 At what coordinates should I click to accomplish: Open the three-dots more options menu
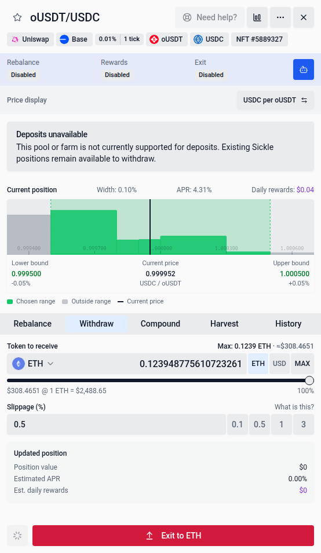point(280,17)
